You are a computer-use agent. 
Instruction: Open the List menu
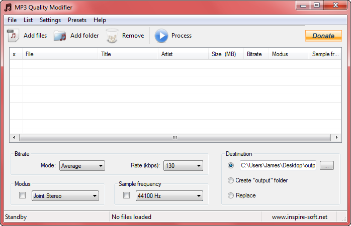pyautogui.click(x=28, y=20)
